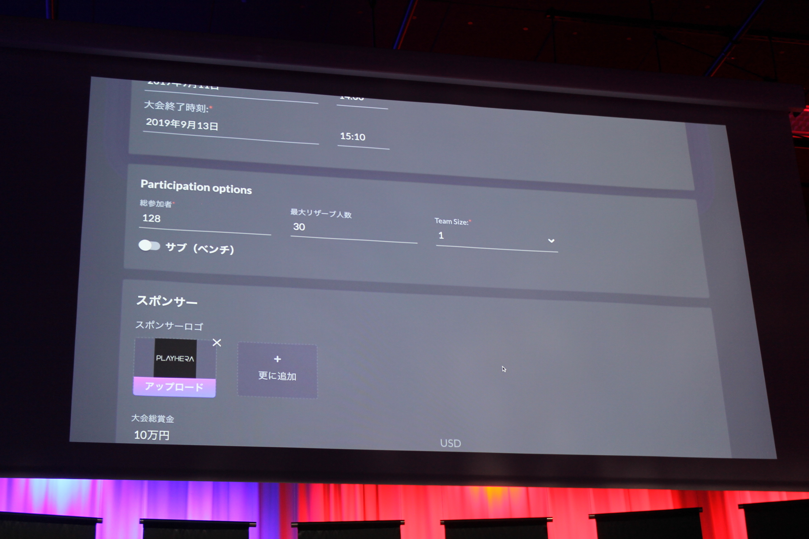Expand the Team Size dropdown chevron
The height and width of the screenshot is (539, 809).
click(551, 241)
